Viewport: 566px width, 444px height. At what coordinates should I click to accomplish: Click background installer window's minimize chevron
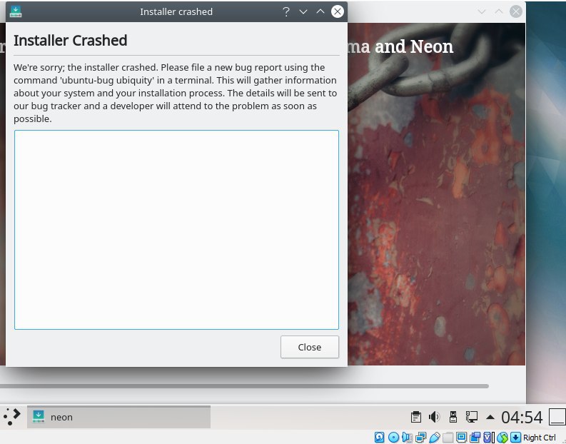coord(482,11)
